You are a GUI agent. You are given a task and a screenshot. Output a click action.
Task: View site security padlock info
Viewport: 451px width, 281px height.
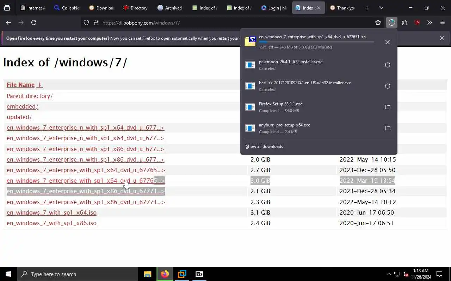(96, 22)
